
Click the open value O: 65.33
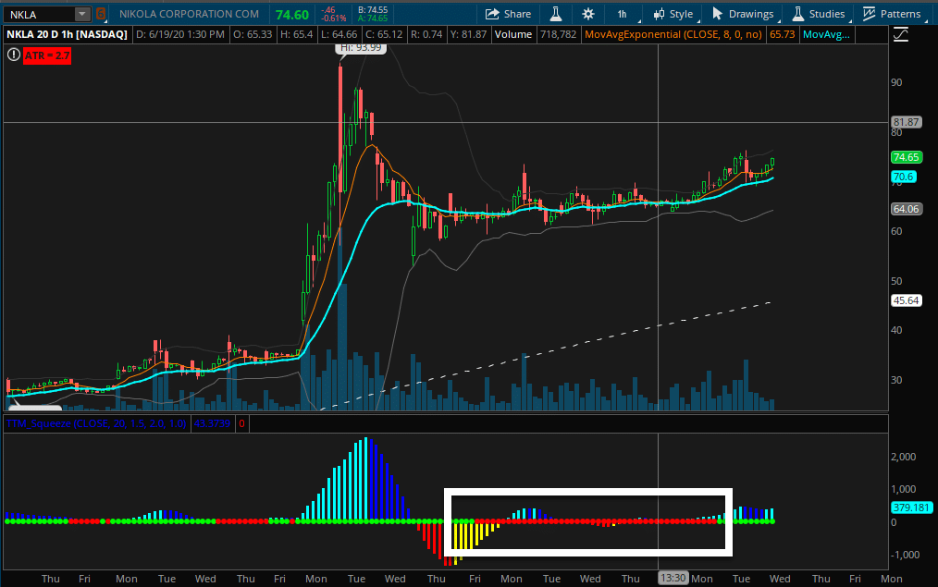[253, 35]
